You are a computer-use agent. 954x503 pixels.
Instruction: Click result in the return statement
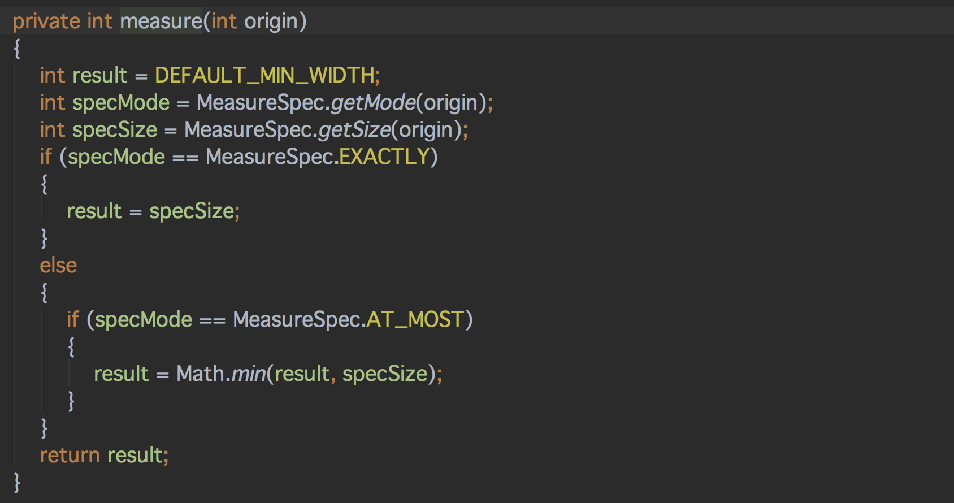[135, 456]
